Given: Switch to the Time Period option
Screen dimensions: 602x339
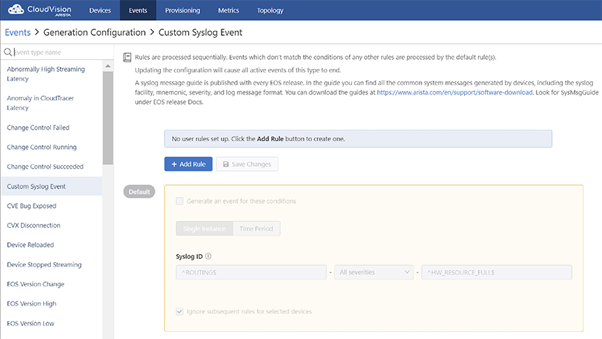Looking at the screenshot, I should coord(256,228).
